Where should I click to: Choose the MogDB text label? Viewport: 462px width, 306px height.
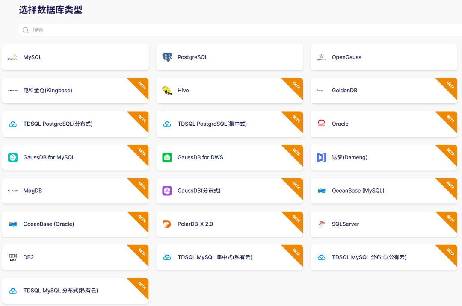click(33, 191)
